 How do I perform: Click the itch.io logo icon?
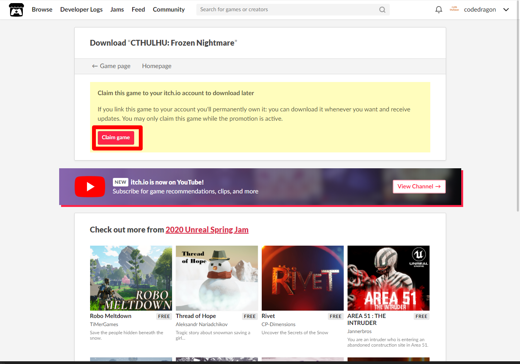click(x=16, y=10)
